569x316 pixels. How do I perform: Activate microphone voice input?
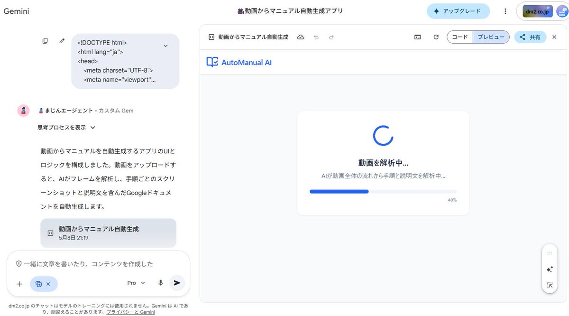[161, 283]
